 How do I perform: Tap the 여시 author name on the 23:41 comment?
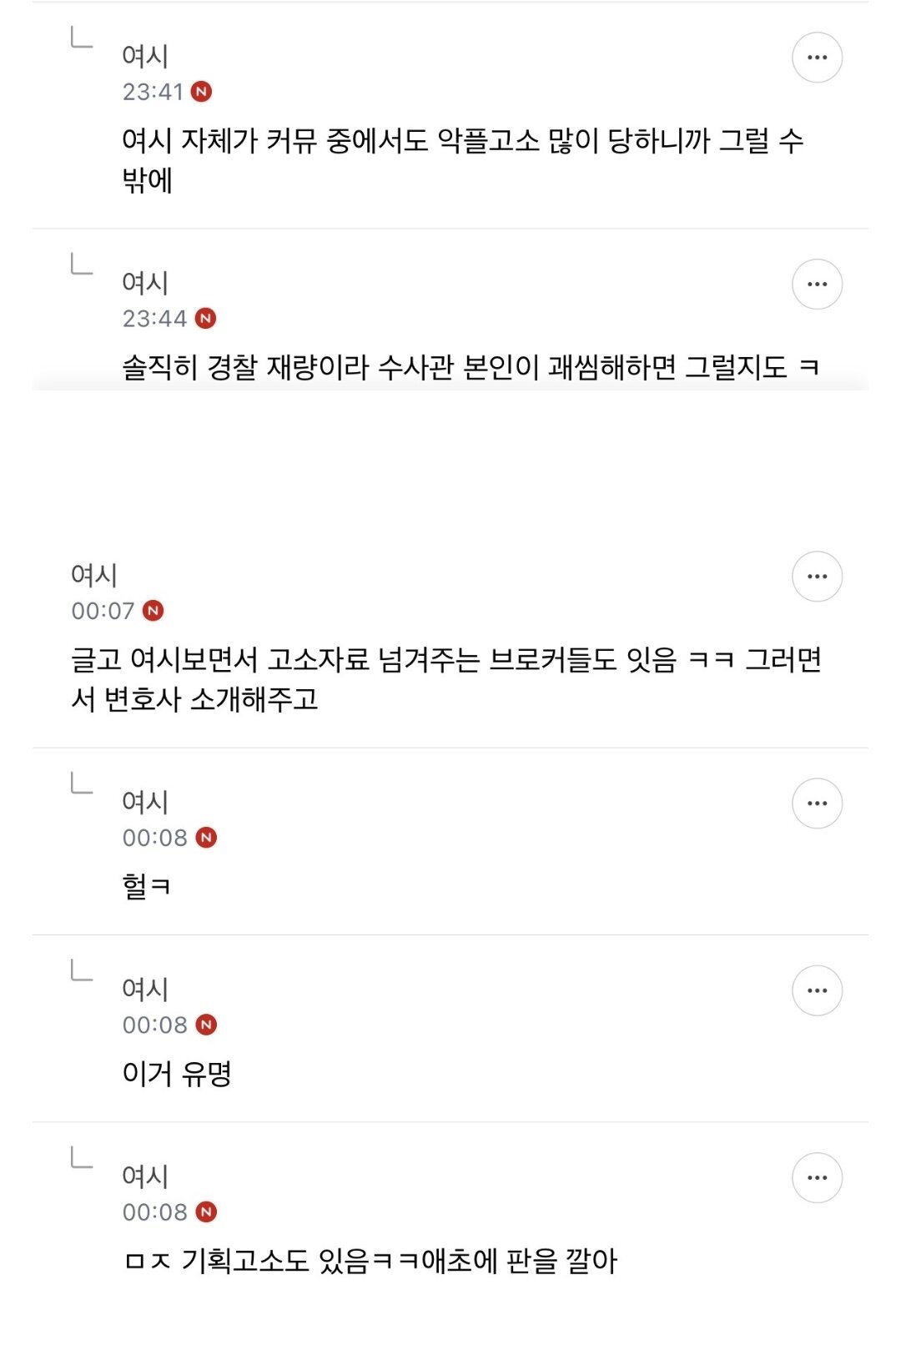(145, 56)
